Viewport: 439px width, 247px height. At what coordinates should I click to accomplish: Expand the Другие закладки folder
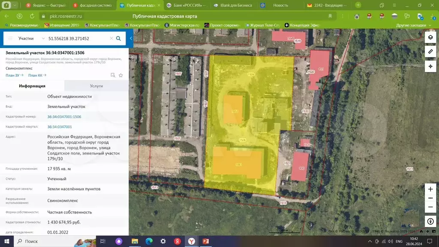coord(414,25)
